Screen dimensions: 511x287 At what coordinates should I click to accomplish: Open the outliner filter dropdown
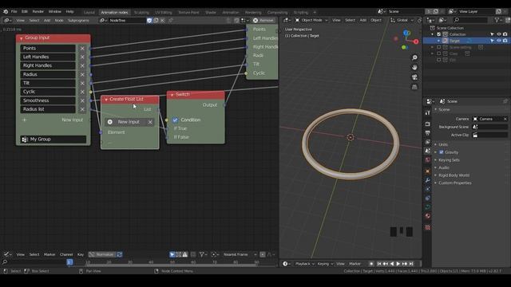(x=498, y=20)
